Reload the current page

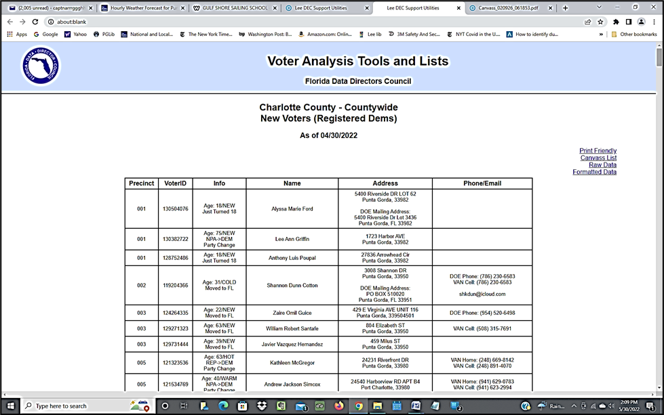pyautogui.click(x=35, y=22)
